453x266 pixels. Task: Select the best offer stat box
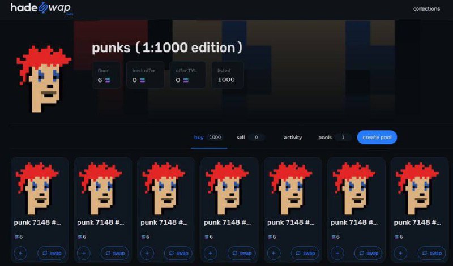(145, 75)
